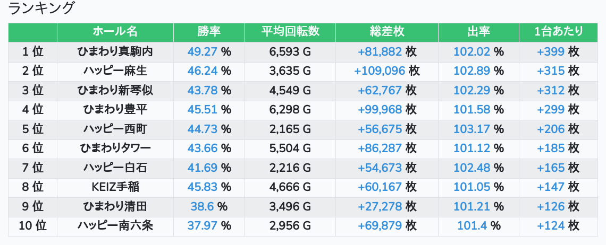This screenshot has height=245, width=606.
Task: Click the +86,287 value for ひまわりタワー
Action: (x=380, y=148)
